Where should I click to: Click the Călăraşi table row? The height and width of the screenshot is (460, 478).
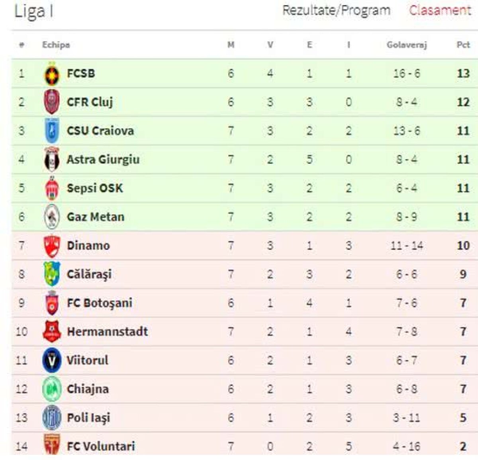(239, 274)
